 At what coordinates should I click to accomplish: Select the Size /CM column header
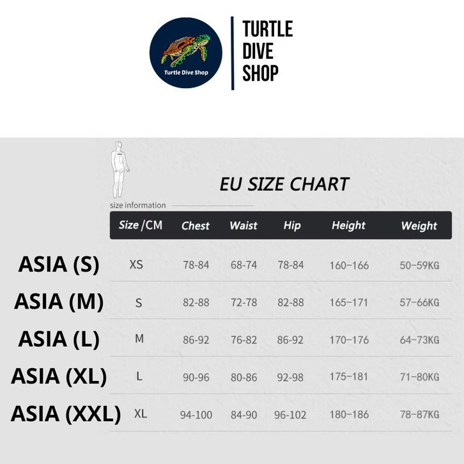click(141, 225)
